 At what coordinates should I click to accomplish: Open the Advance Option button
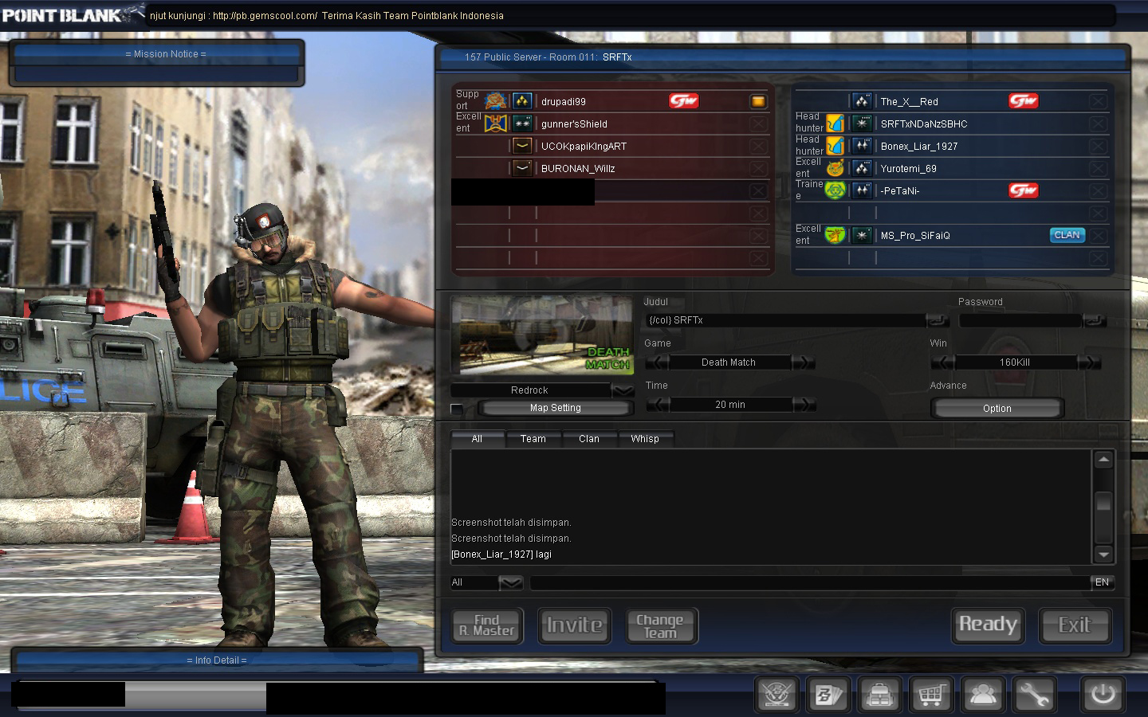pos(997,408)
